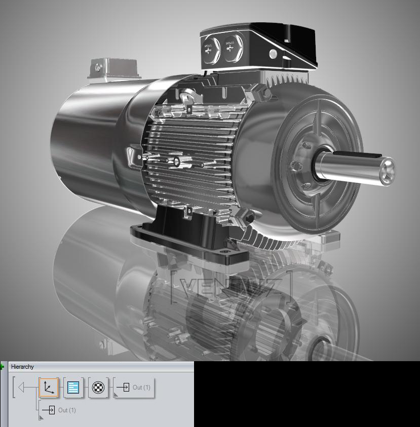This screenshot has width=420, height=427.
Task: Click the blue text list node
Action: tap(73, 388)
